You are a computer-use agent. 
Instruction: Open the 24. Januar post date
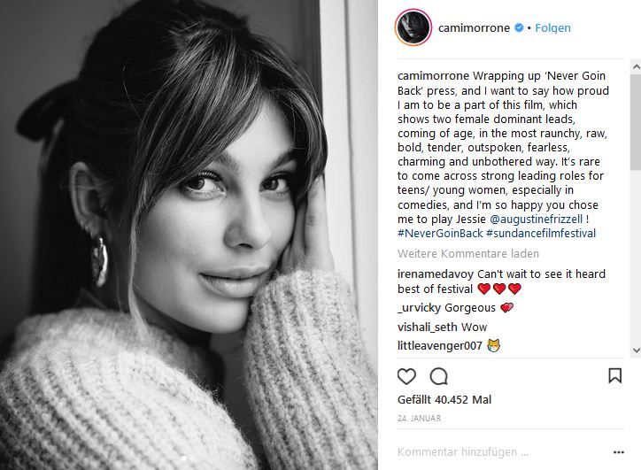coord(419,419)
